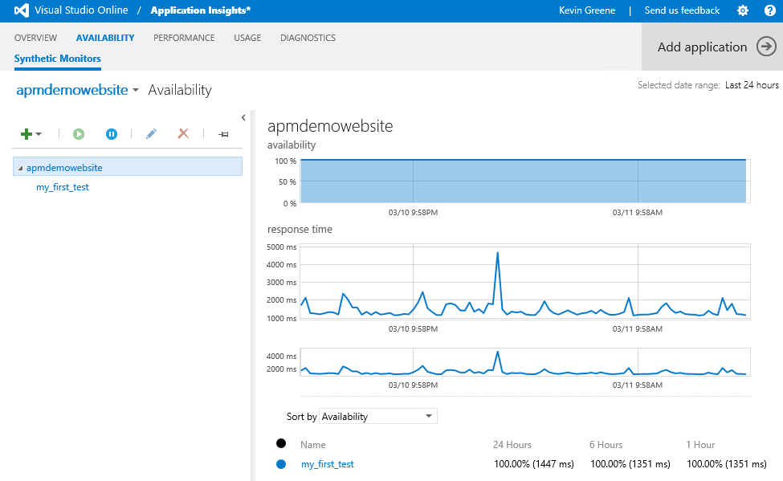Toggle the black series marker

tap(280, 442)
